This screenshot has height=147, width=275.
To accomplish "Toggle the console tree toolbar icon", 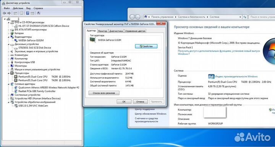I will coord(15,13).
